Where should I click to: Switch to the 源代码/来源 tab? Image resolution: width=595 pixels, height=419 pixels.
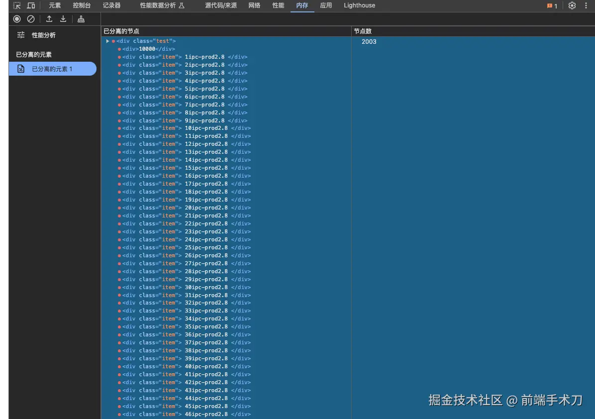(x=220, y=5)
